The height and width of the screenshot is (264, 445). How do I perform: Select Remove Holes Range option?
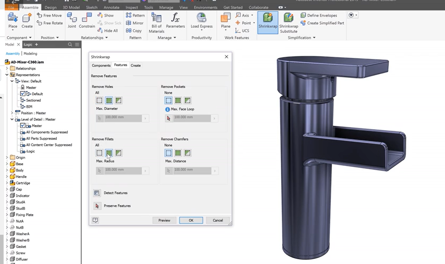[x=118, y=101]
